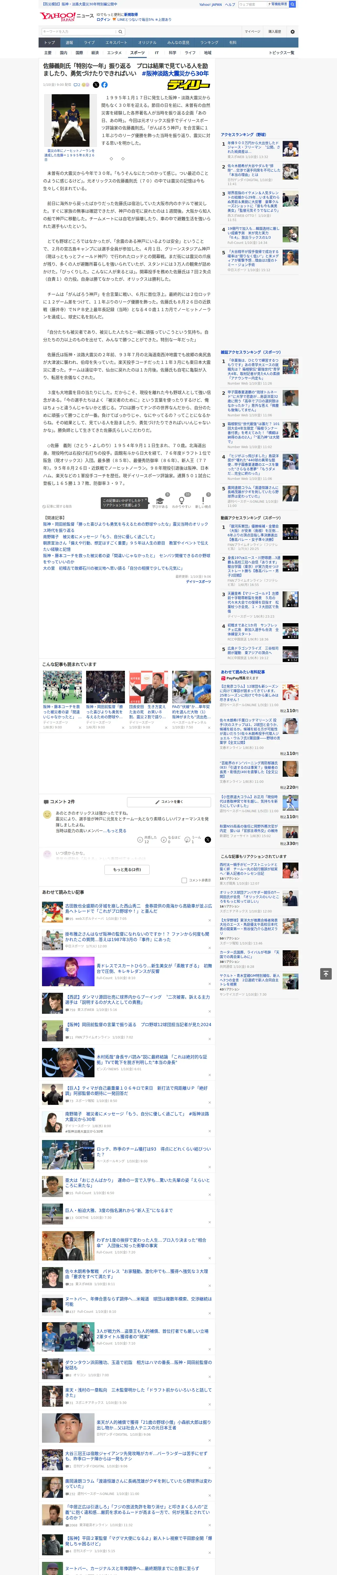
Task: Share the first comment via X icon
Action: tap(208, 839)
